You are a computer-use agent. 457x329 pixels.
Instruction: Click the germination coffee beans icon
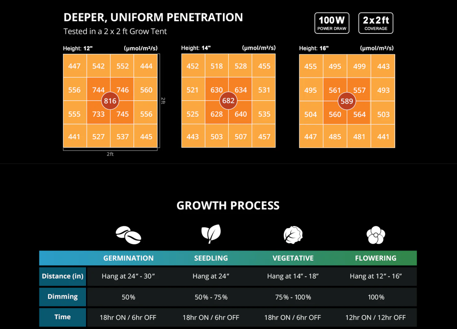pos(128,234)
